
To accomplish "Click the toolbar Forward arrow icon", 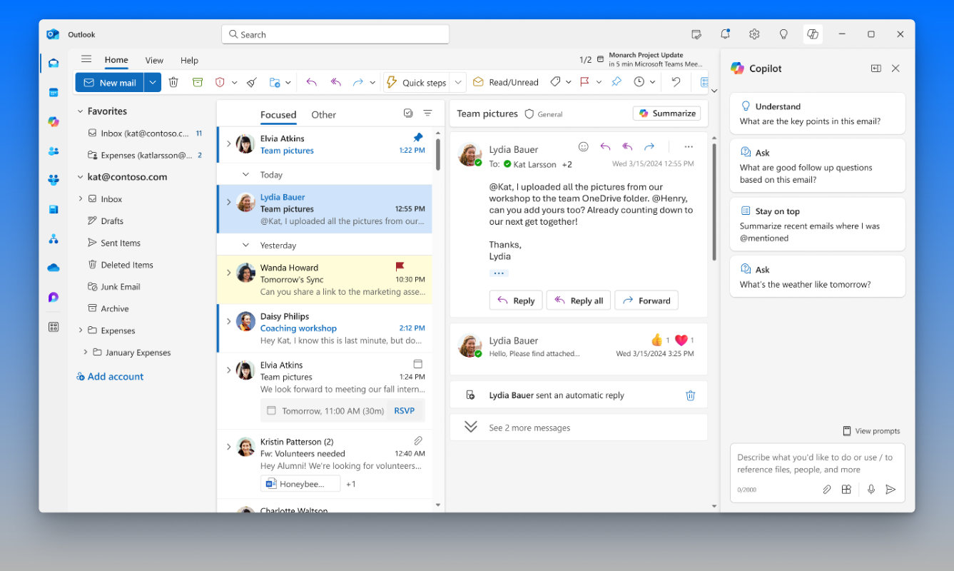I will click(358, 83).
